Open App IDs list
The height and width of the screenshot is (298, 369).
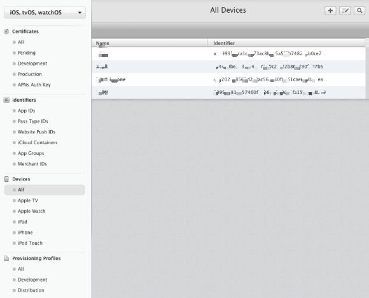coord(26,111)
